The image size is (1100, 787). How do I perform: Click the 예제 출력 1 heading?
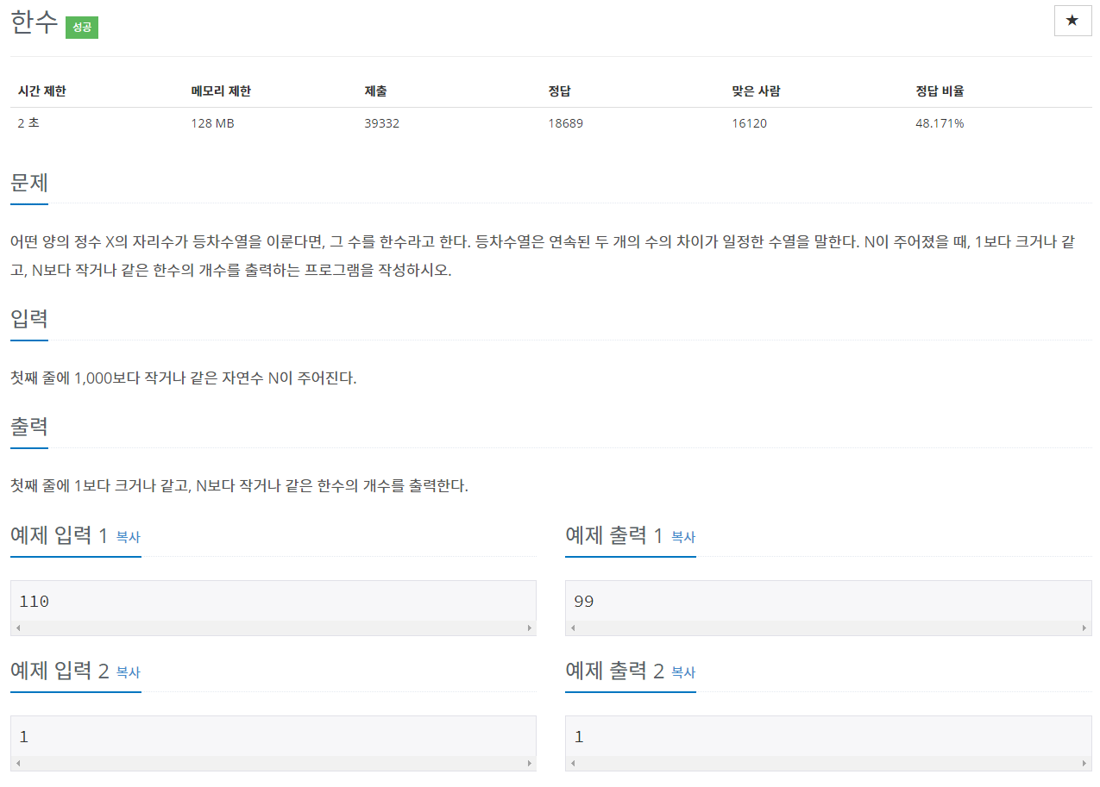[x=614, y=535]
